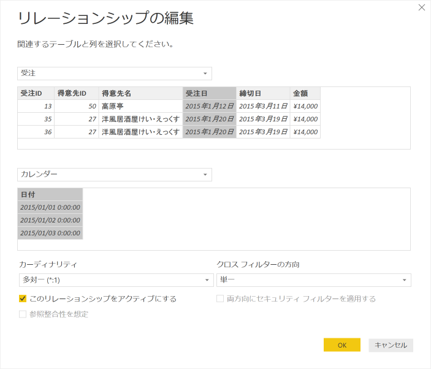Select the 締切日 column header
This screenshot has width=431, height=369.
coord(263,93)
